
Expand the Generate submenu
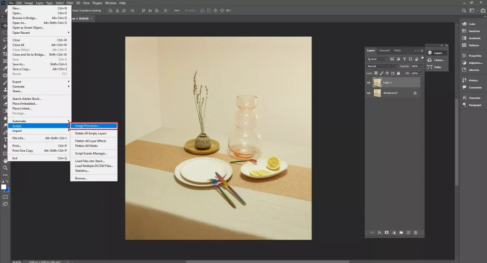[x=40, y=87]
